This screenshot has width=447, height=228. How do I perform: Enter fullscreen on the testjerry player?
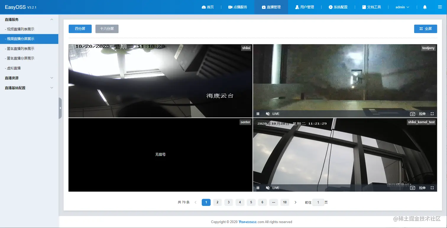pos(432,114)
